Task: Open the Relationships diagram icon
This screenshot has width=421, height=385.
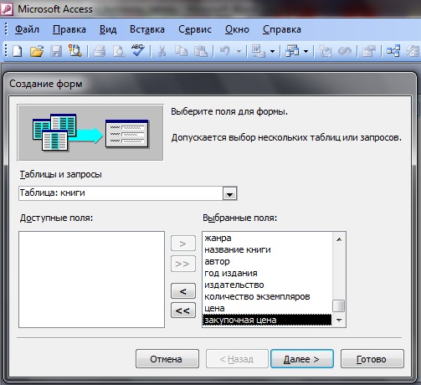Action: 393,51
